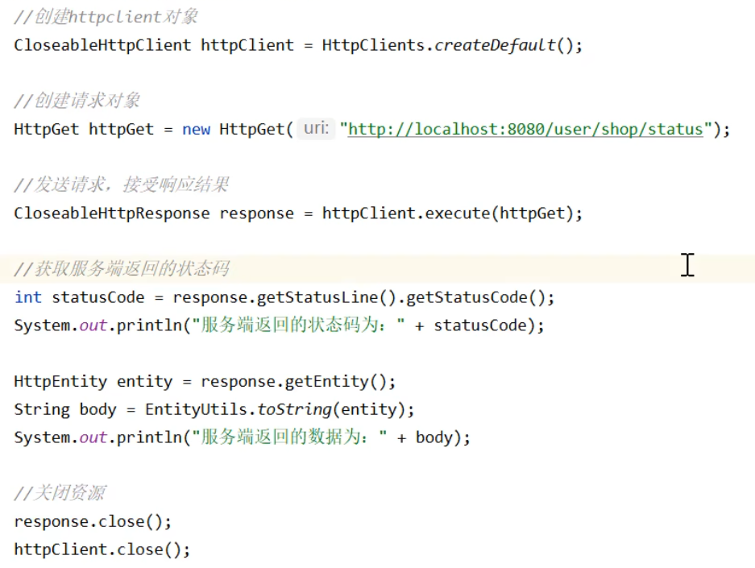
Task: Place cursor on CloseableHttpClient type name
Action: click(102, 45)
